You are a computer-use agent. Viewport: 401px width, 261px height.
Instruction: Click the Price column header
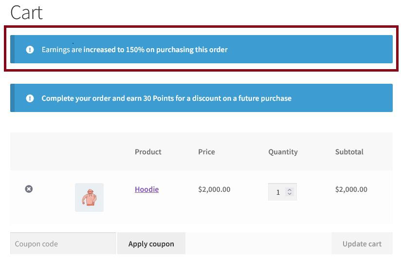[x=206, y=152]
